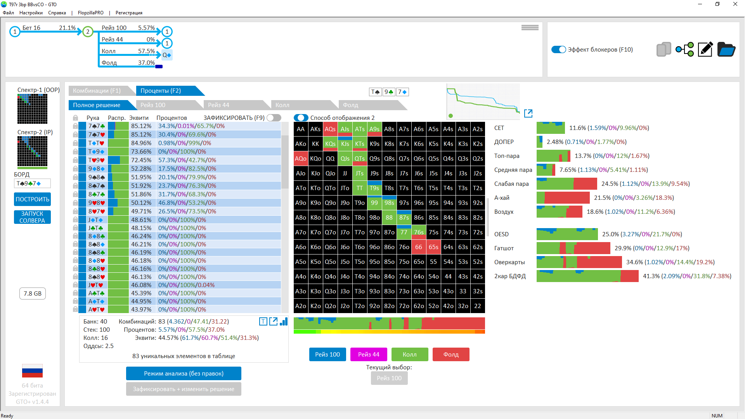Image resolution: width=745 pixels, height=419 pixels.
Task: Click the lock icon beside first 7♠7♣ row
Action: 75,126
